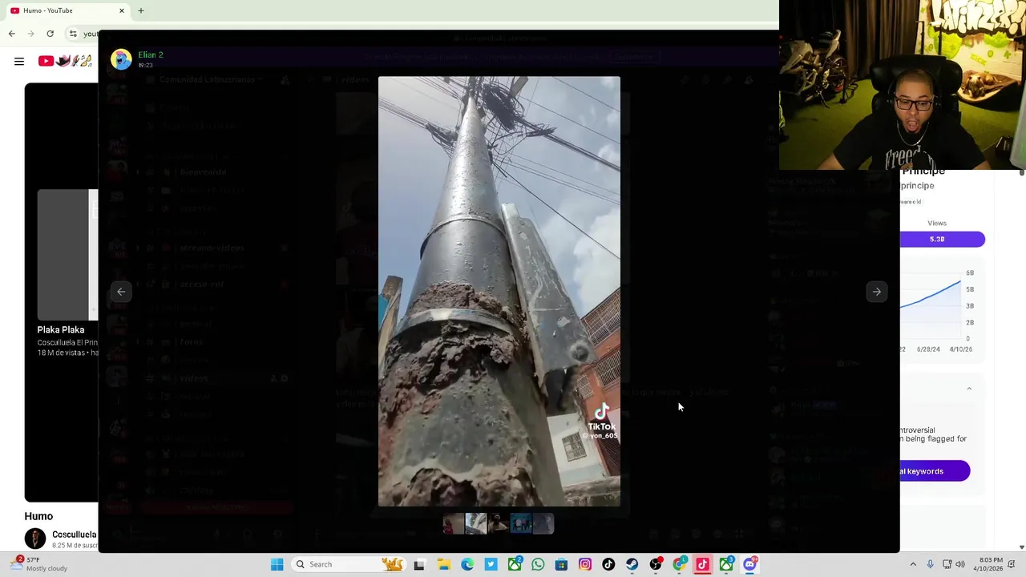Open Microsoft Store from the taskbar
This screenshot has height=577, width=1026.
pos(561,564)
